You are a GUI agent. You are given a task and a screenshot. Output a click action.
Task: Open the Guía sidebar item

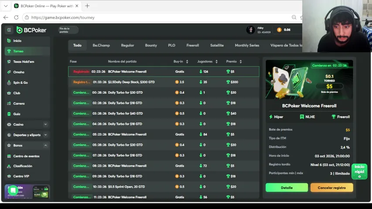click(x=27, y=114)
